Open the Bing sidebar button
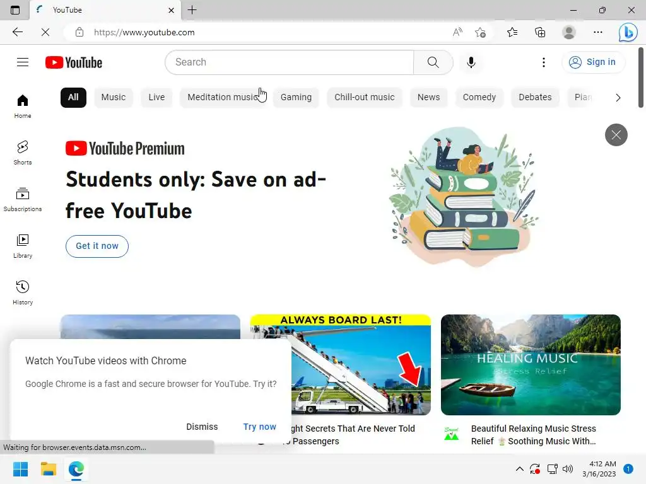Viewport: 646px width, 484px height. (x=628, y=32)
